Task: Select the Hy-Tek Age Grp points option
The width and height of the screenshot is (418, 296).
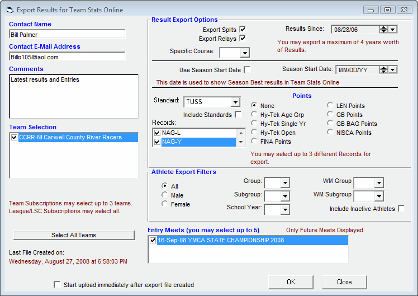Action: coord(254,115)
